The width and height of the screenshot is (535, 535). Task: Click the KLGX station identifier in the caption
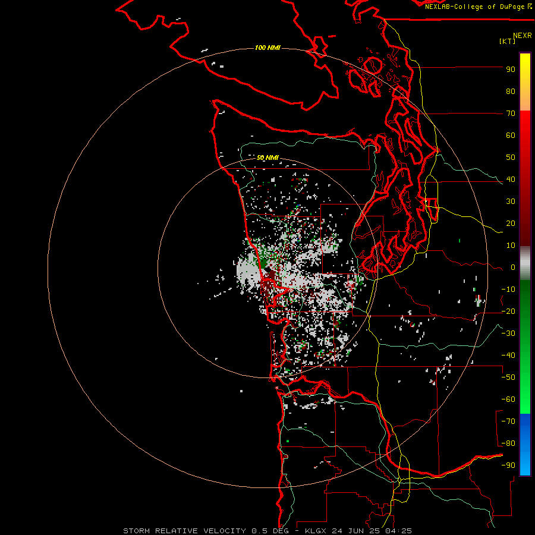click(x=317, y=531)
